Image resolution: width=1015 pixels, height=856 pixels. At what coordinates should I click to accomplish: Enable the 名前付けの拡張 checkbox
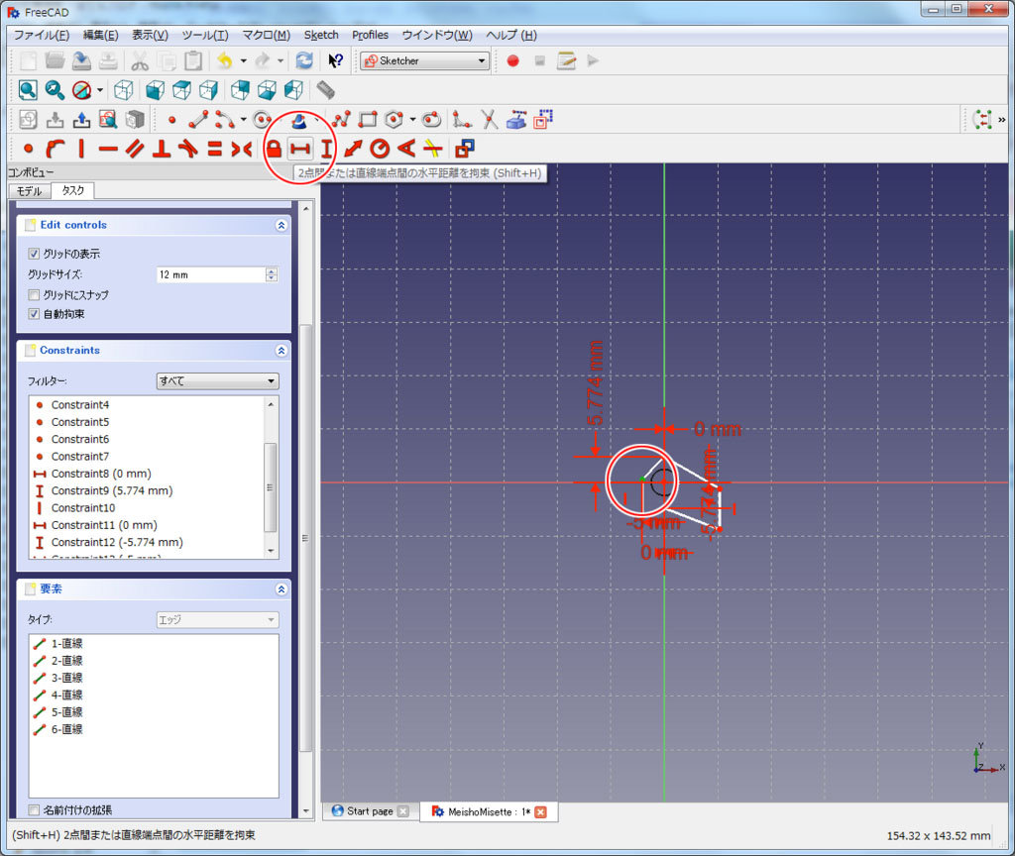(34, 810)
